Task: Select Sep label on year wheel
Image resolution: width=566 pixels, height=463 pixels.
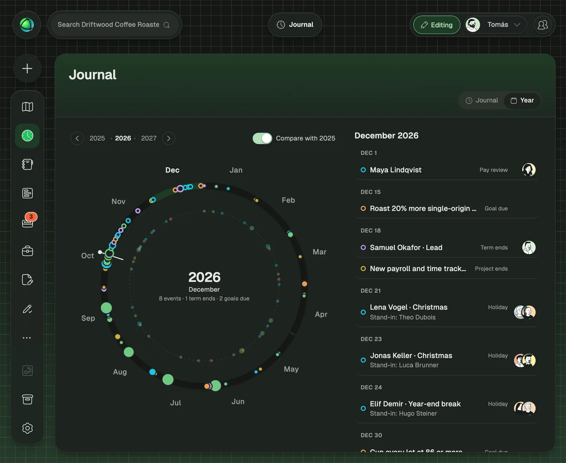Action: pos(88,318)
